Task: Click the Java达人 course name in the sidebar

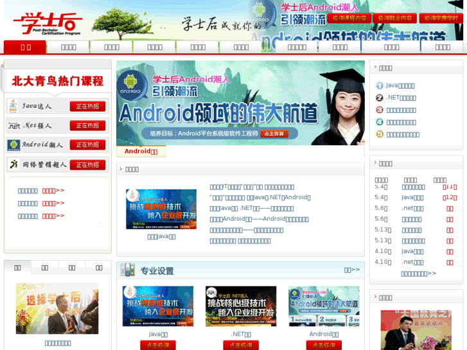Action: [x=37, y=106]
